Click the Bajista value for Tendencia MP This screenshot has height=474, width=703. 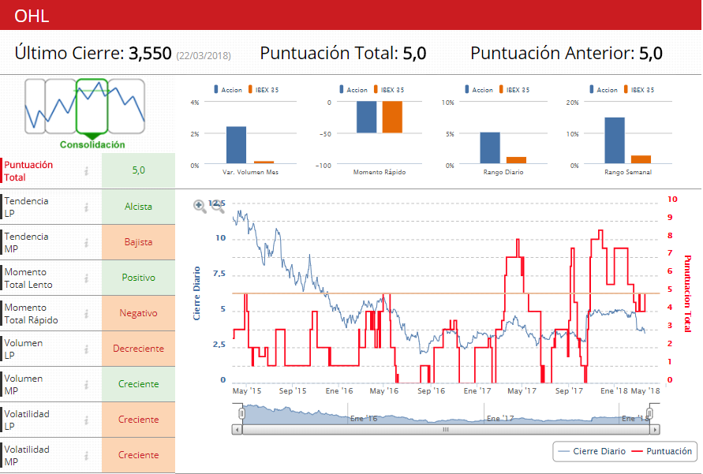[138, 242]
